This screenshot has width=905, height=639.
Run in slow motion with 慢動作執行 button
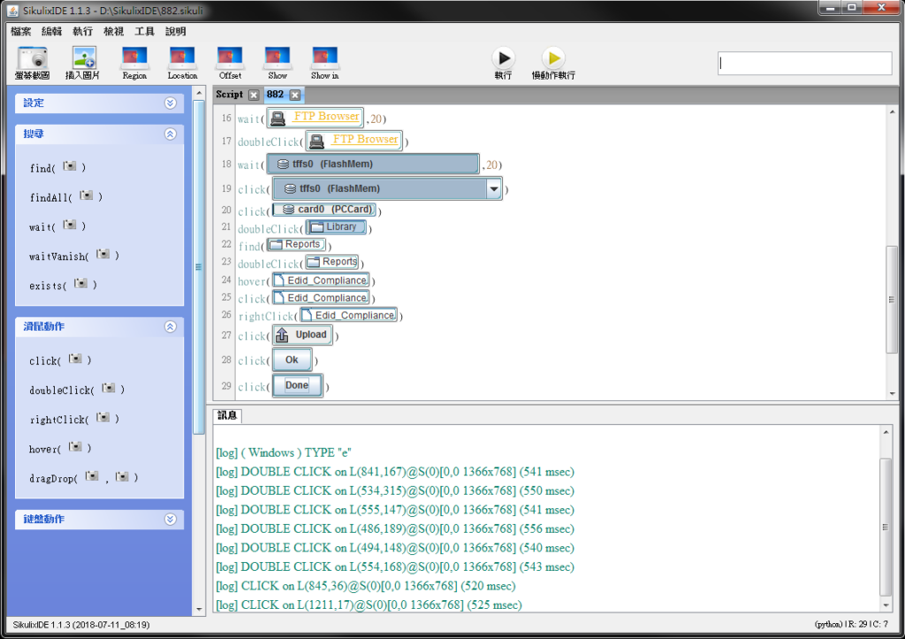tap(553, 58)
